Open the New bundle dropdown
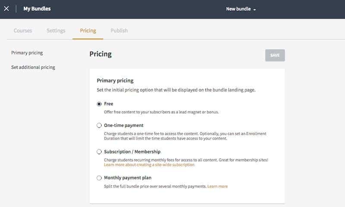This screenshot has width=345, height=207. coord(241,9)
